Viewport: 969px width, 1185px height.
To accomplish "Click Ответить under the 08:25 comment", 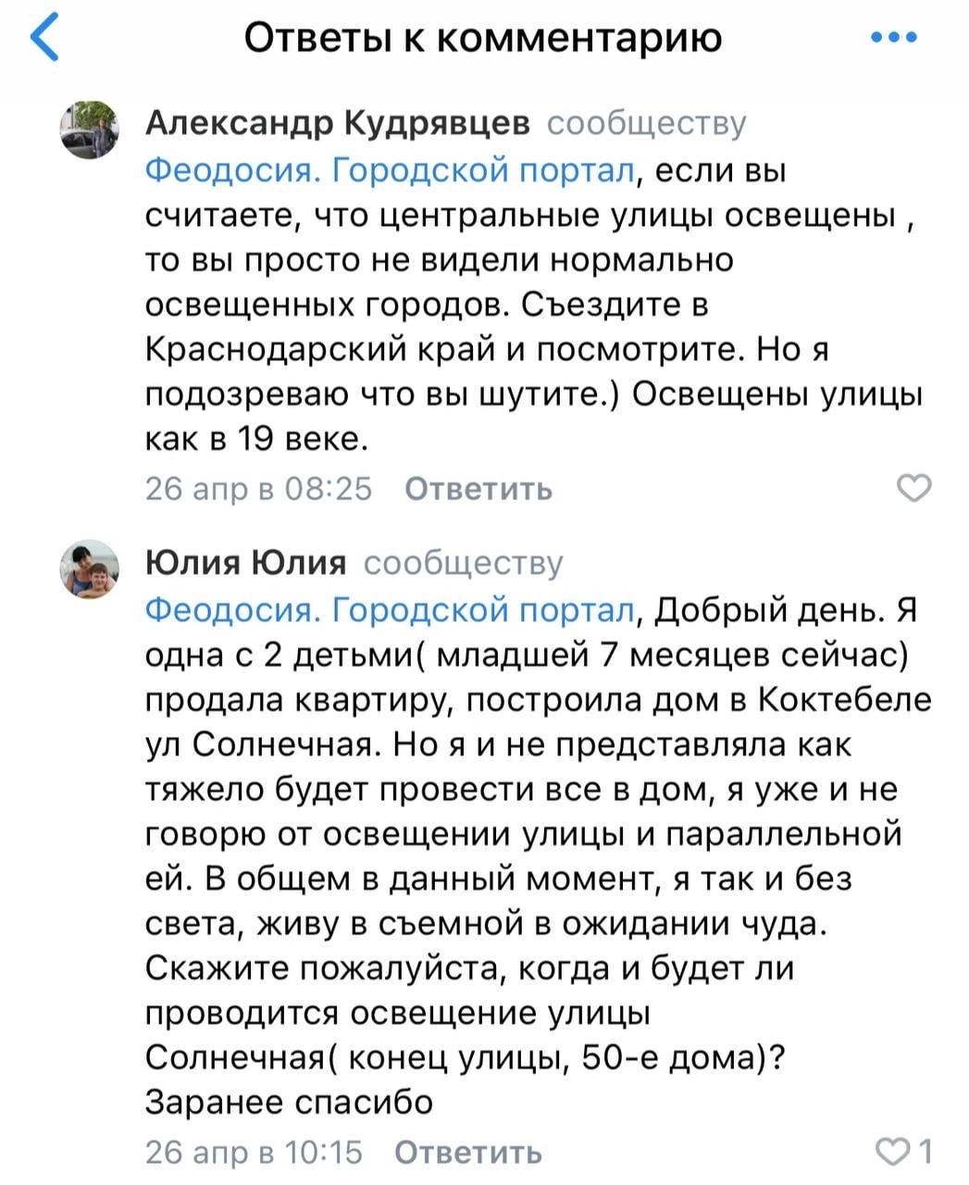I will coord(479,489).
